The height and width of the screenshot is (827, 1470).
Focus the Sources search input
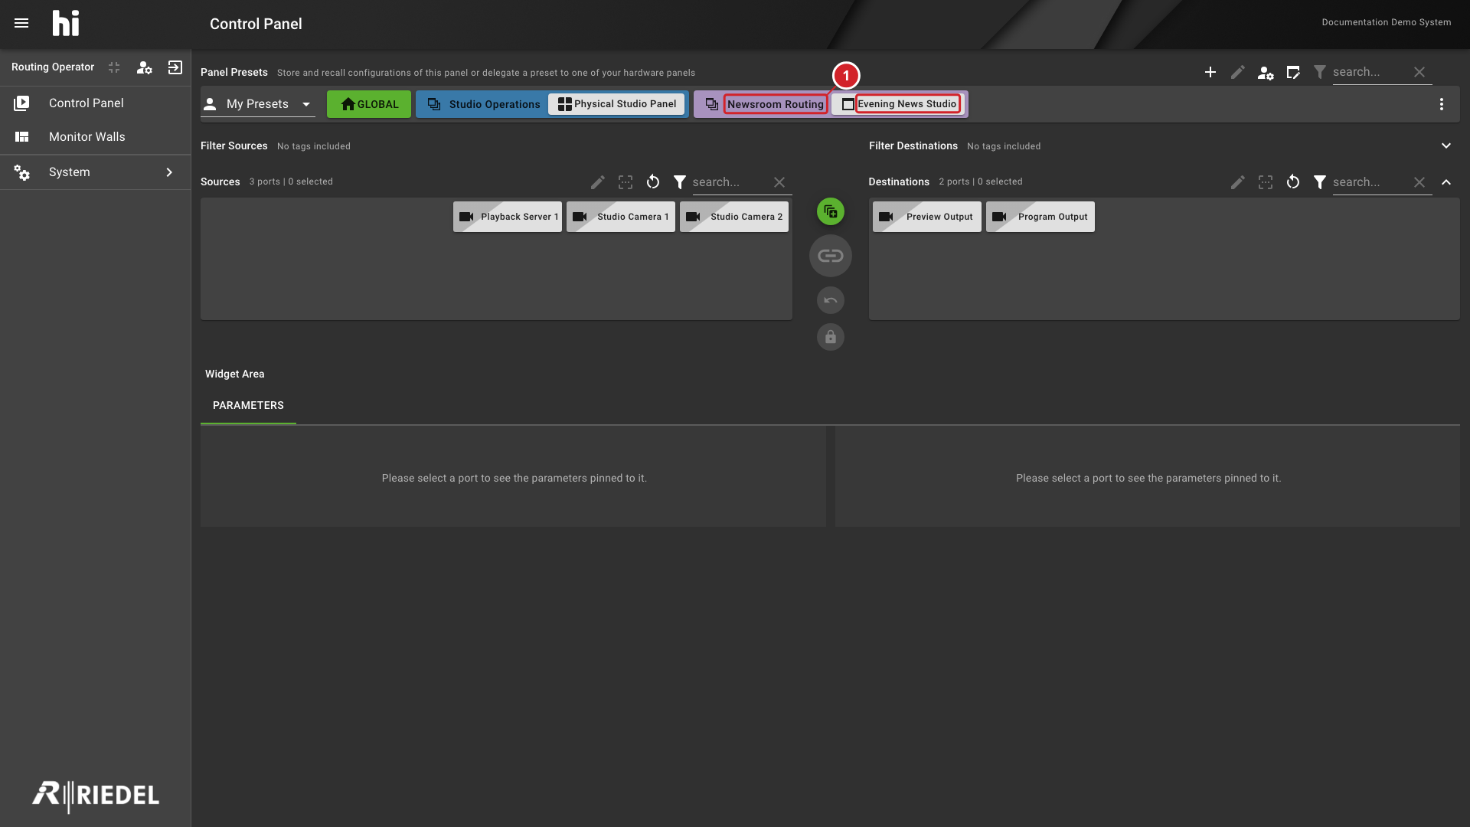pos(727,182)
